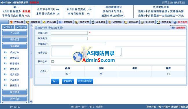Viewport: 188px width, 109px height.
Task: Click the 放弃添加返回 button
Action: pyautogui.click(x=85, y=81)
